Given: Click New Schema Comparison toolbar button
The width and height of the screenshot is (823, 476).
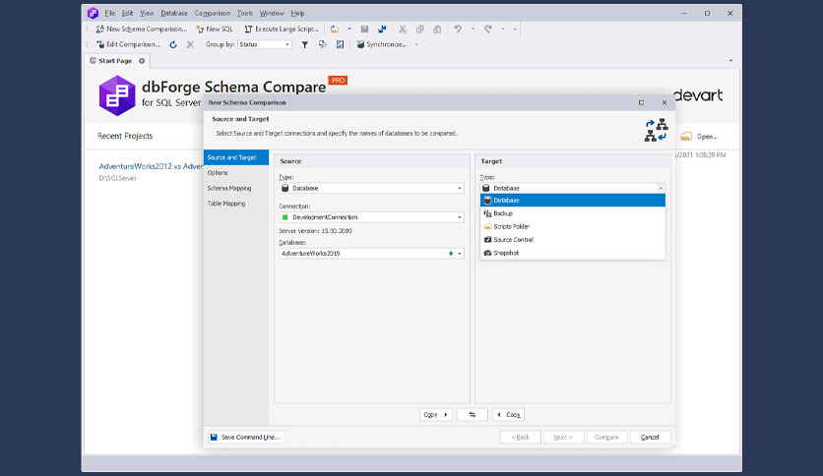Looking at the screenshot, I should [141, 29].
